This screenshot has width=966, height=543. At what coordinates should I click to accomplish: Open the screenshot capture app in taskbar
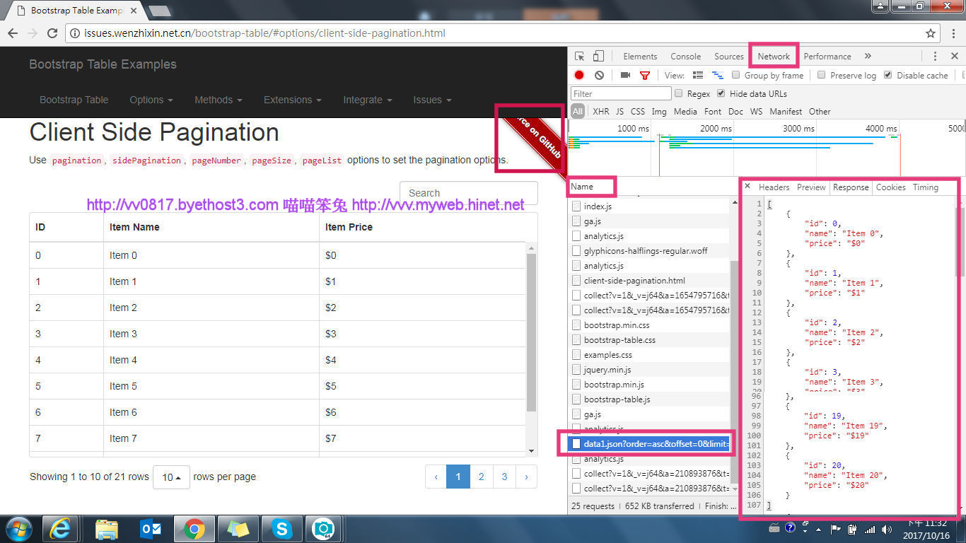[323, 529]
